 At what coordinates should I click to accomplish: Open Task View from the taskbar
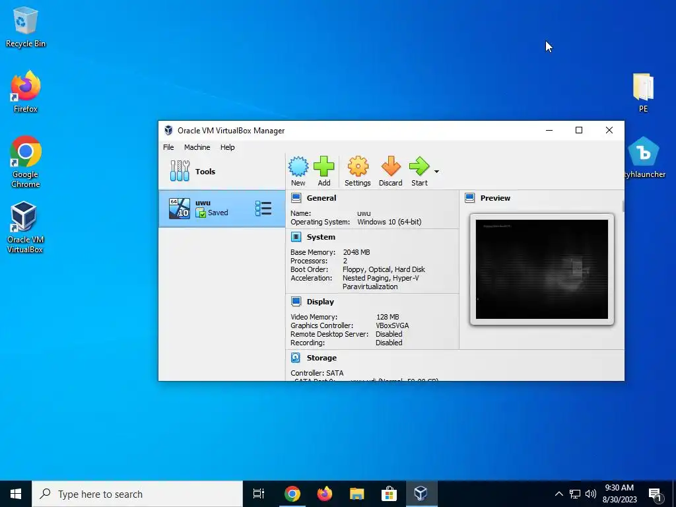[x=259, y=494]
